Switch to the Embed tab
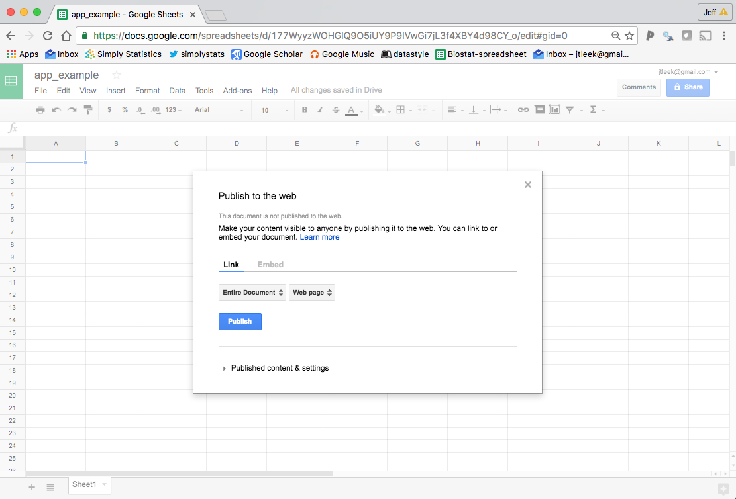 [270, 265]
